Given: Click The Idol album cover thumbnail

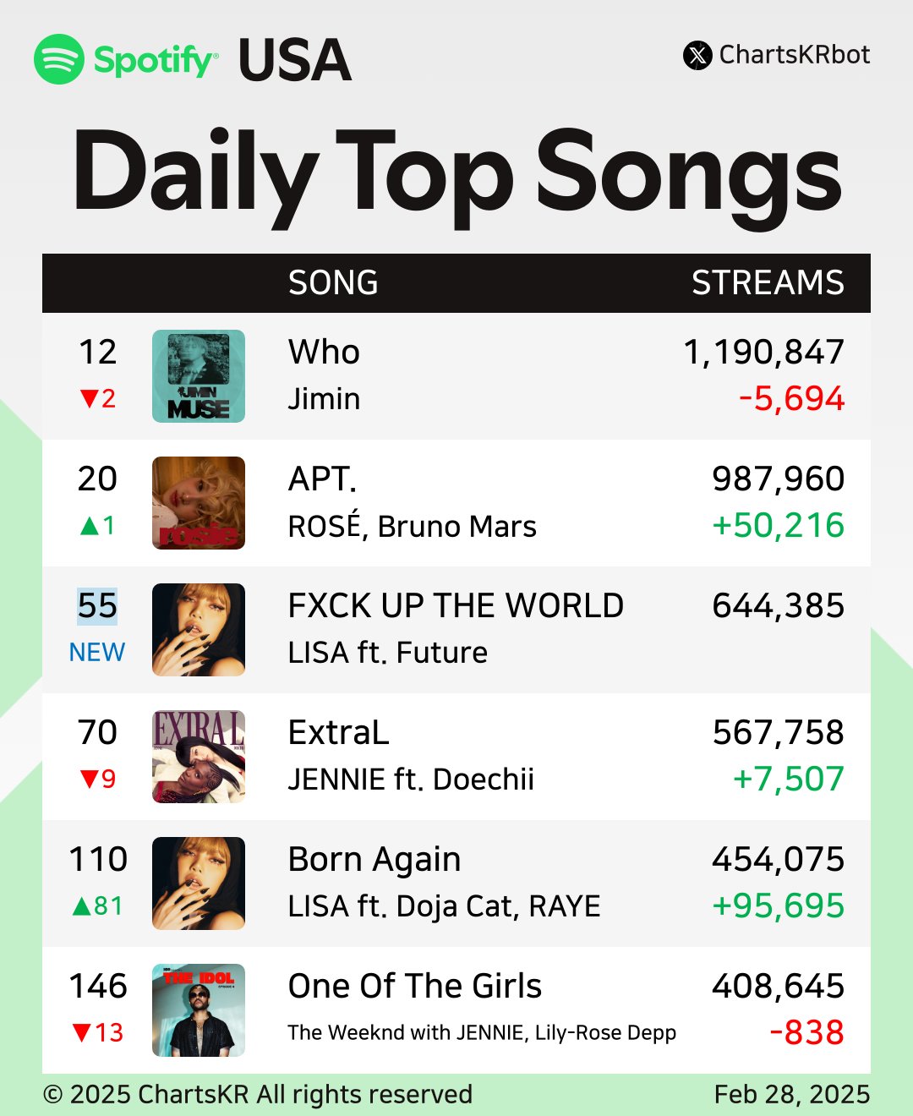Looking at the screenshot, I should tap(199, 1010).
